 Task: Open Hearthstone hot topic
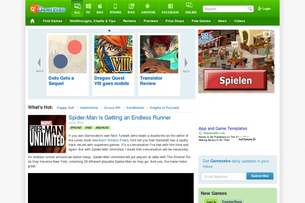pyautogui.click(x=89, y=108)
